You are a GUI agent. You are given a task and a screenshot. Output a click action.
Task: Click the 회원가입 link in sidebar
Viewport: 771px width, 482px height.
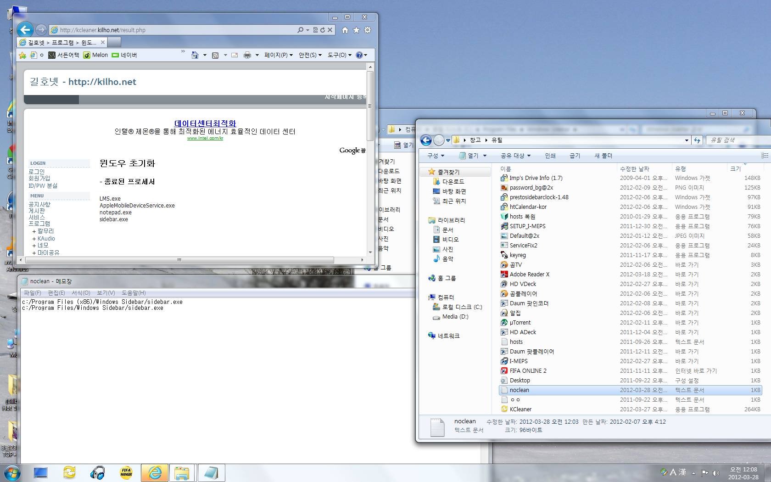click(x=39, y=178)
